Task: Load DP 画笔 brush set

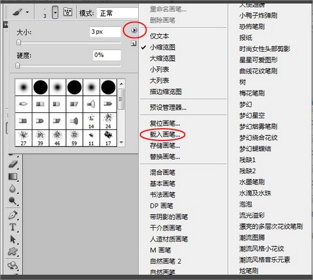Action: [x=161, y=206]
